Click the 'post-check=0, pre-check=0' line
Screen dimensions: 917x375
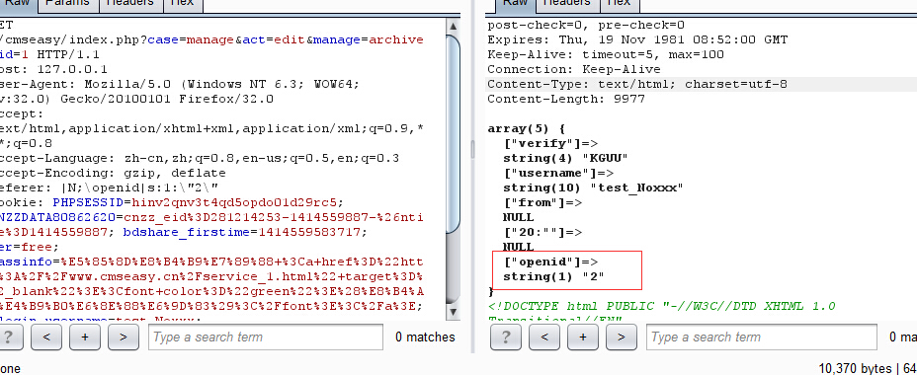tap(586, 25)
